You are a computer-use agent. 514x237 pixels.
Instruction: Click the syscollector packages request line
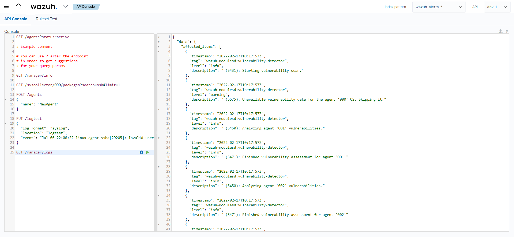68,85
